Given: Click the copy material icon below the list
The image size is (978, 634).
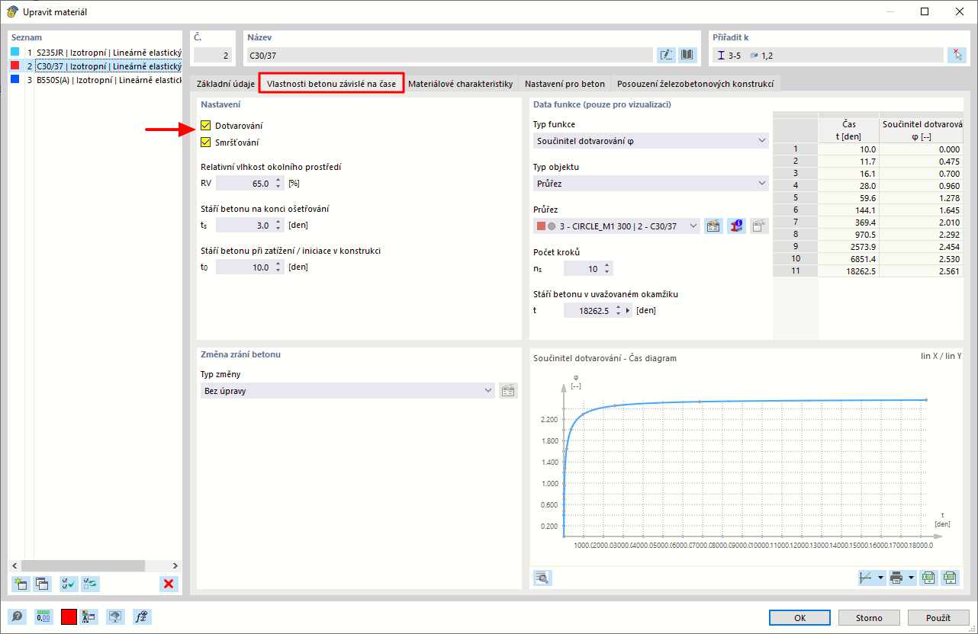Looking at the screenshot, I should click(x=42, y=584).
